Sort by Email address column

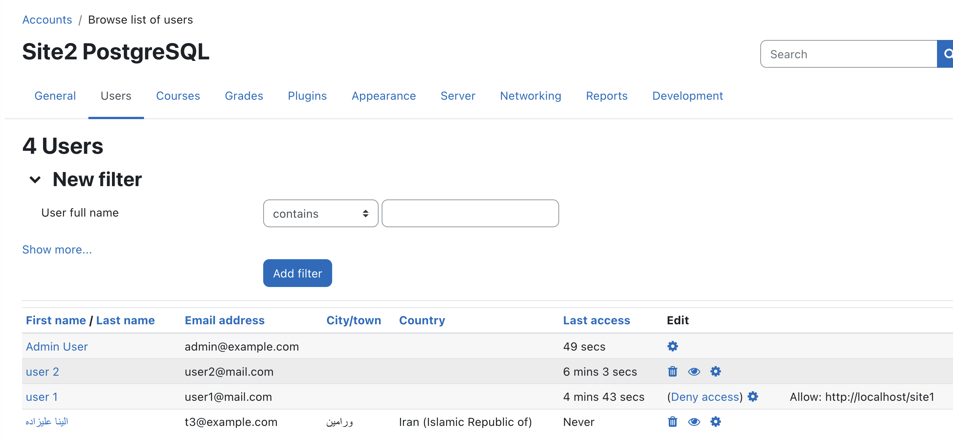pyautogui.click(x=225, y=320)
